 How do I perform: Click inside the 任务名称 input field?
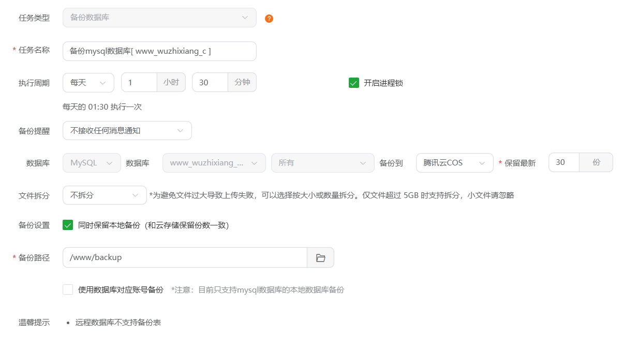[x=159, y=51]
